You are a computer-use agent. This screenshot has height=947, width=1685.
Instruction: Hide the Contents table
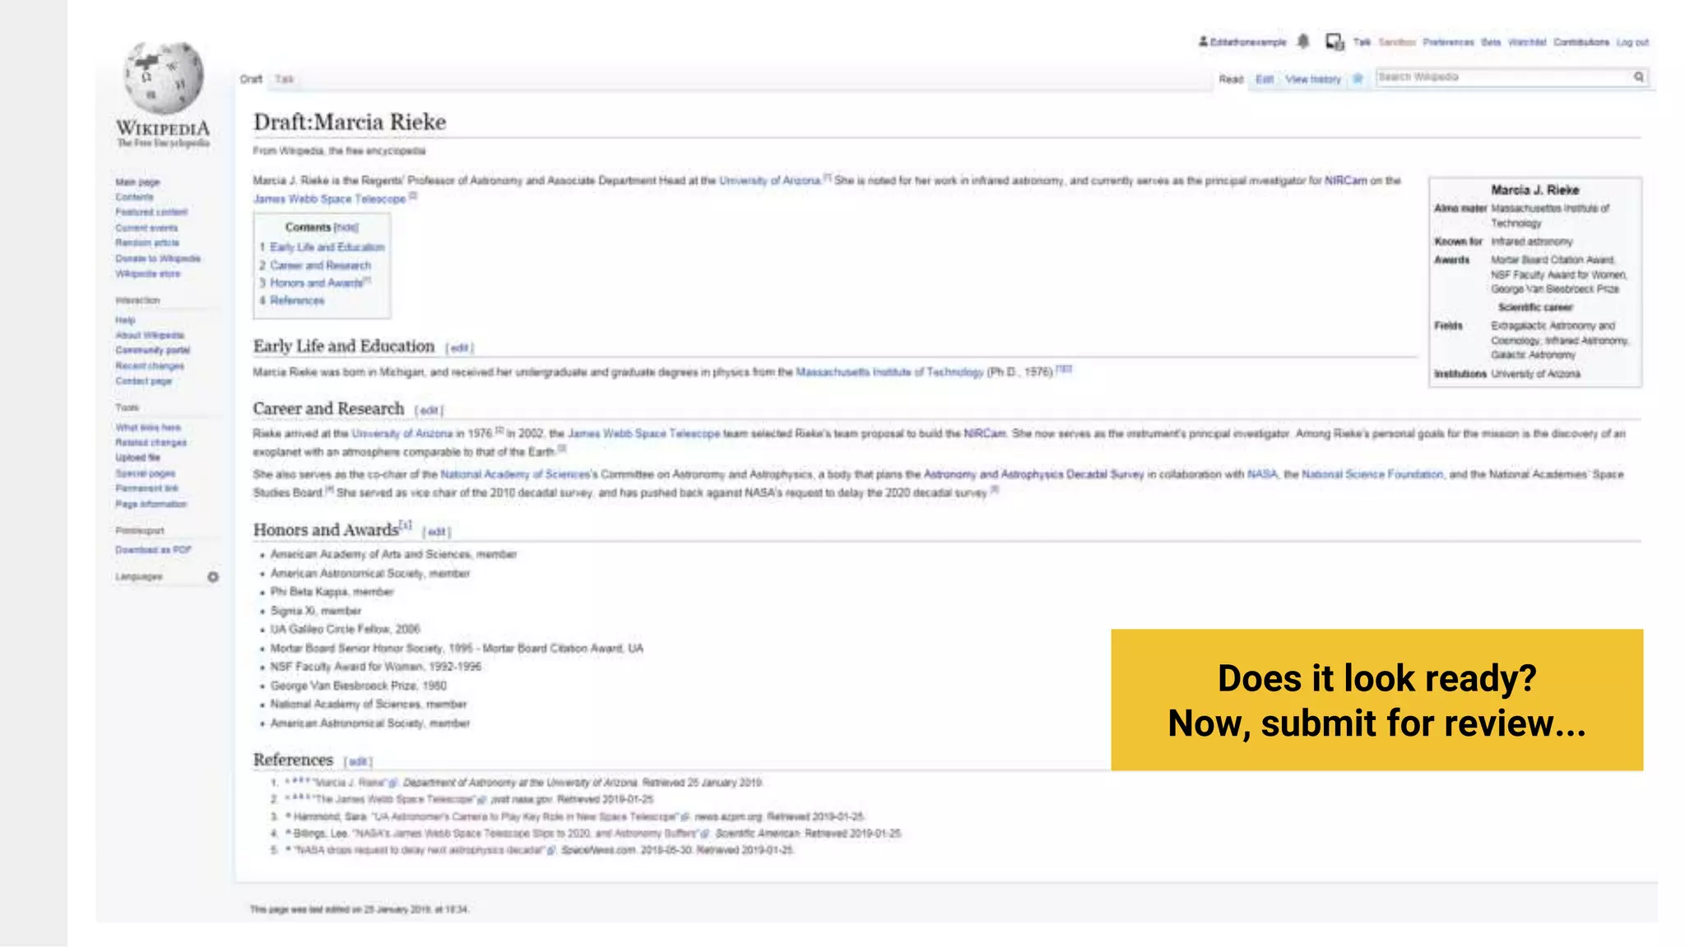[x=346, y=228]
